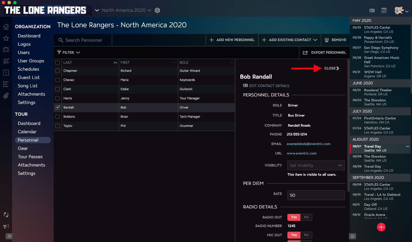Click the sync refresh icon
The height and width of the screenshot is (242, 412).
point(6,215)
